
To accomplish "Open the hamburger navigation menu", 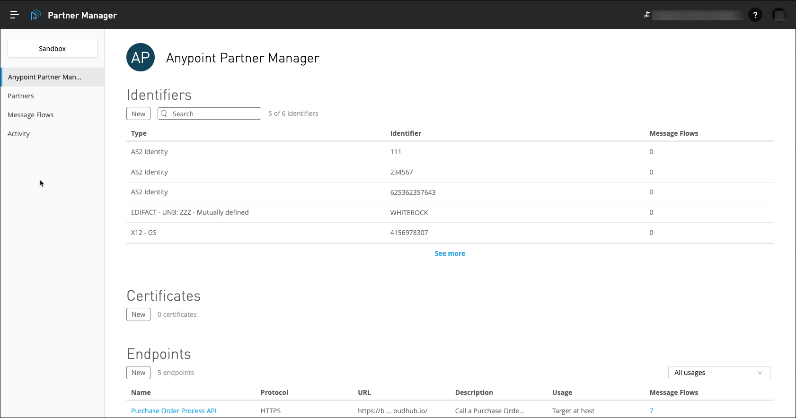I will (x=15, y=15).
